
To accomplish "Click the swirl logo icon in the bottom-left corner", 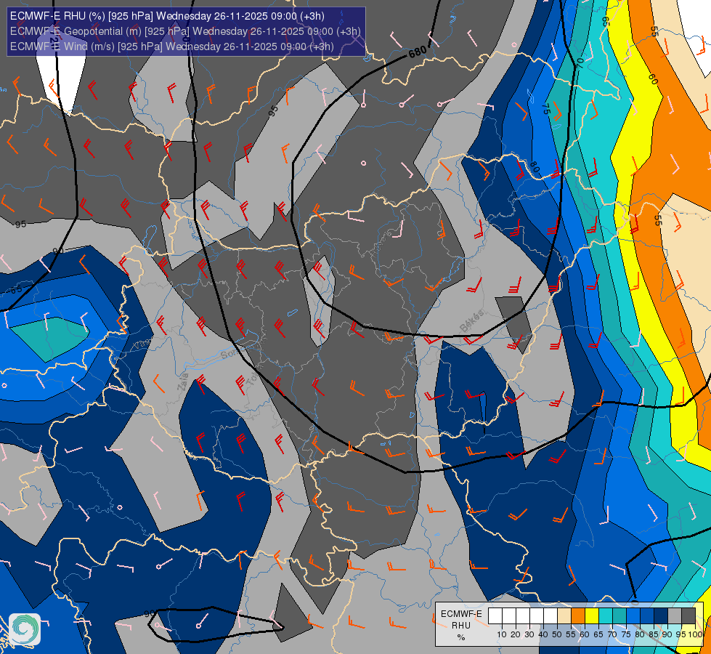I will coord(25,629).
